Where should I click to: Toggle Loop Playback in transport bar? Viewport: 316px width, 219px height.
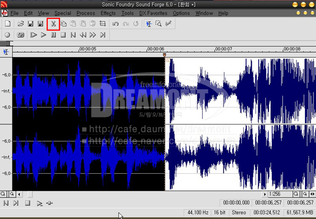21,35
